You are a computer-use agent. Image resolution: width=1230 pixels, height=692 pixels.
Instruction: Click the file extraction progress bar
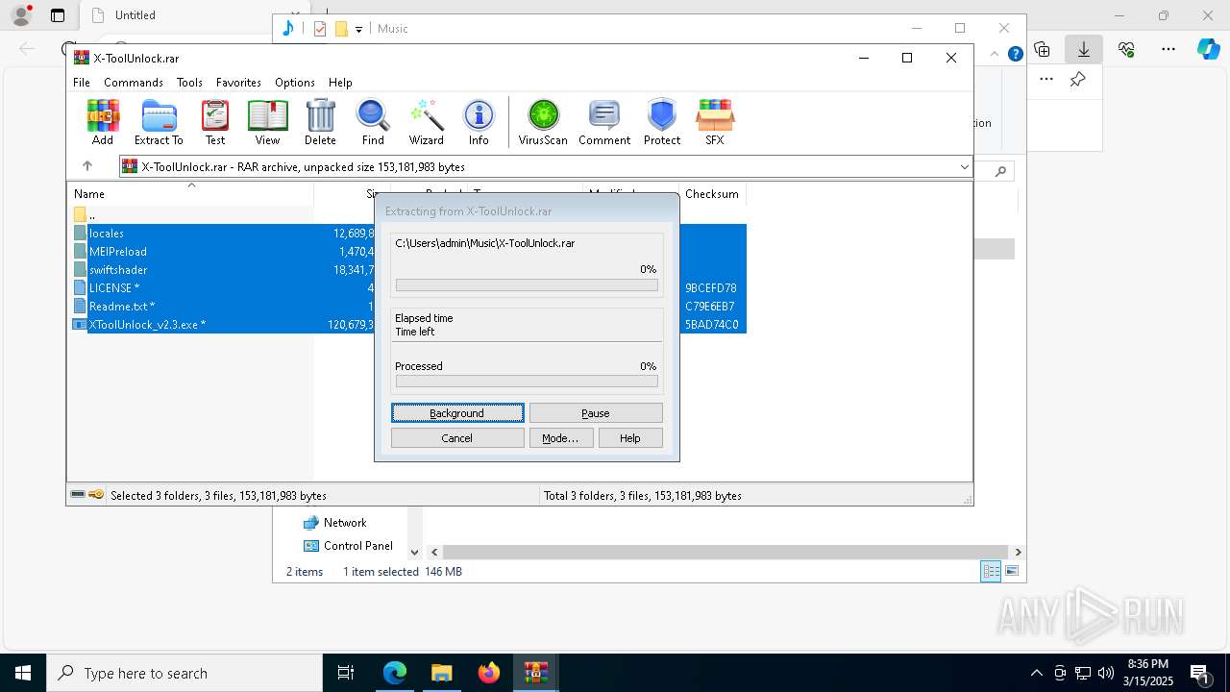pyautogui.click(x=527, y=285)
